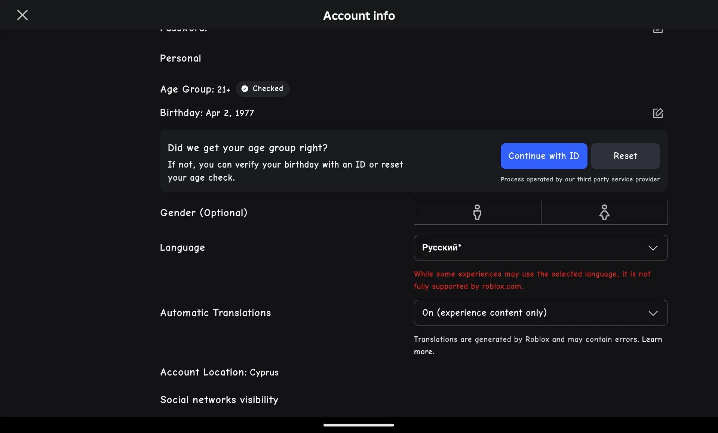Click the Account info title

[359, 16]
